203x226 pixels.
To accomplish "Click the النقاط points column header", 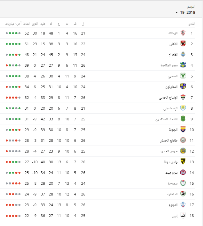I will [x=27, y=24].
